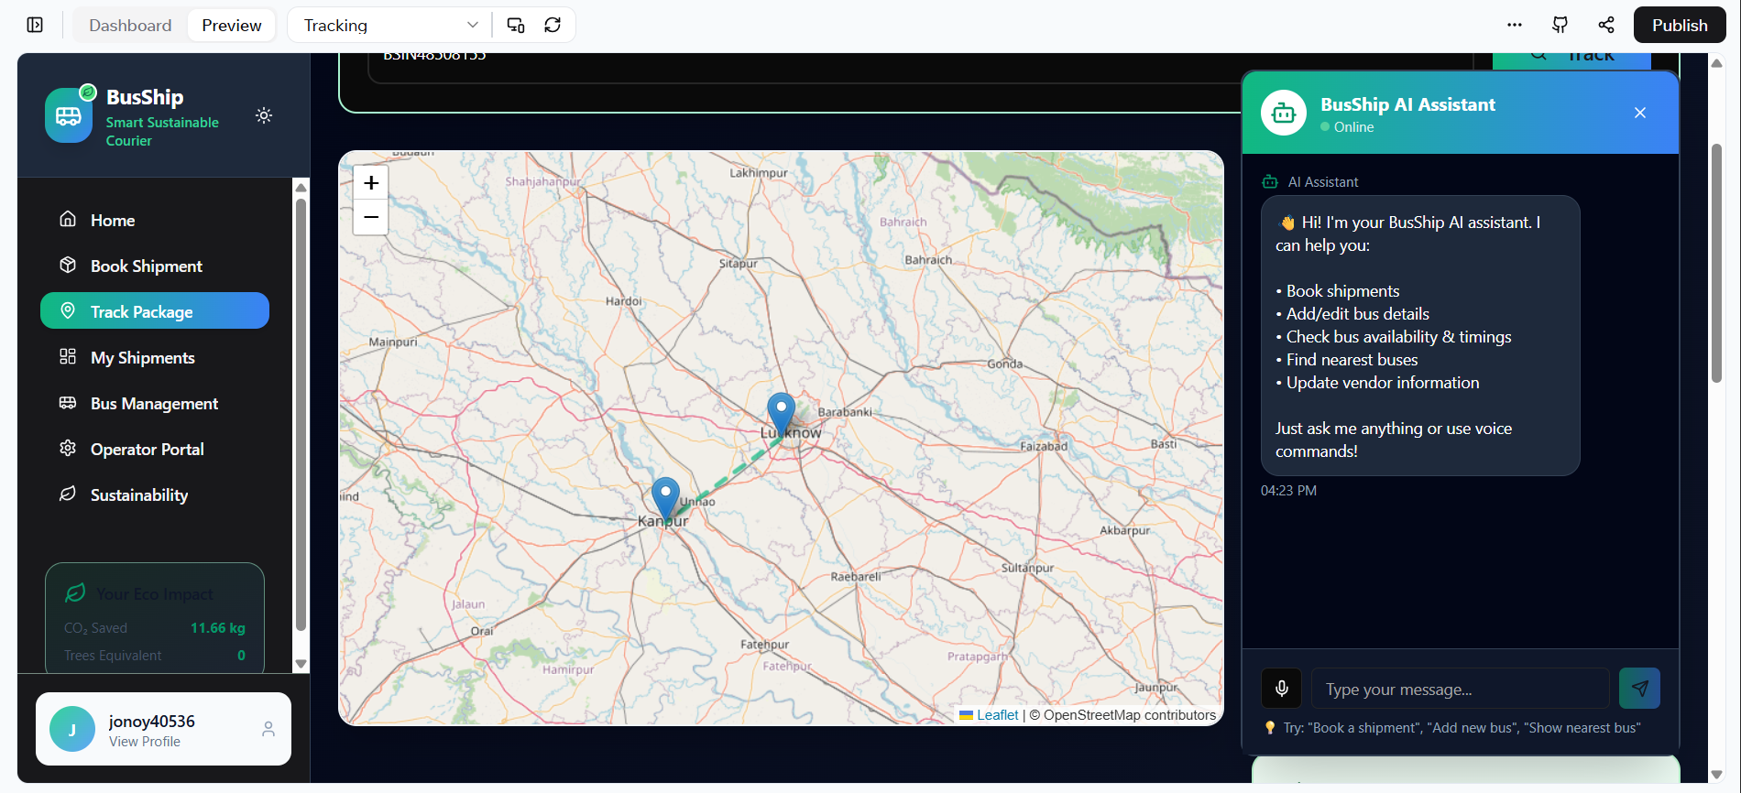Image resolution: width=1741 pixels, height=793 pixels.
Task: Click the GitHub icon in top bar
Action: 1560,25
